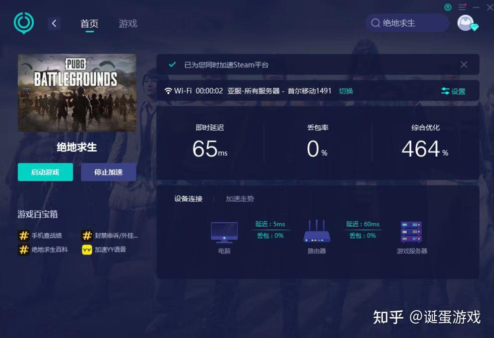
Task: Click the 电脑 computer monitor icon
Action: tap(224, 232)
